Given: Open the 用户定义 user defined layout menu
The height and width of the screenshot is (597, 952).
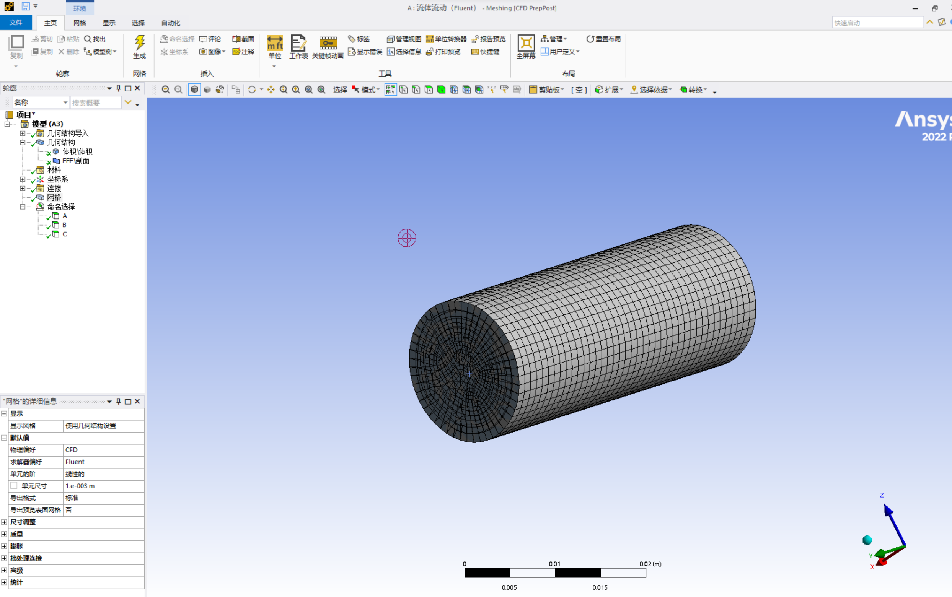Looking at the screenshot, I should (560, 52).
